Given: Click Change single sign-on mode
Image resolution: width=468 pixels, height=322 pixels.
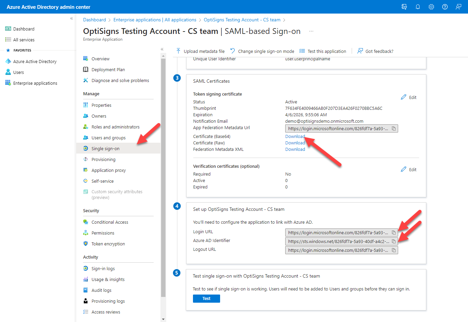Looking at the screenshot, I should pyautogui.click(x=262, y=51).
